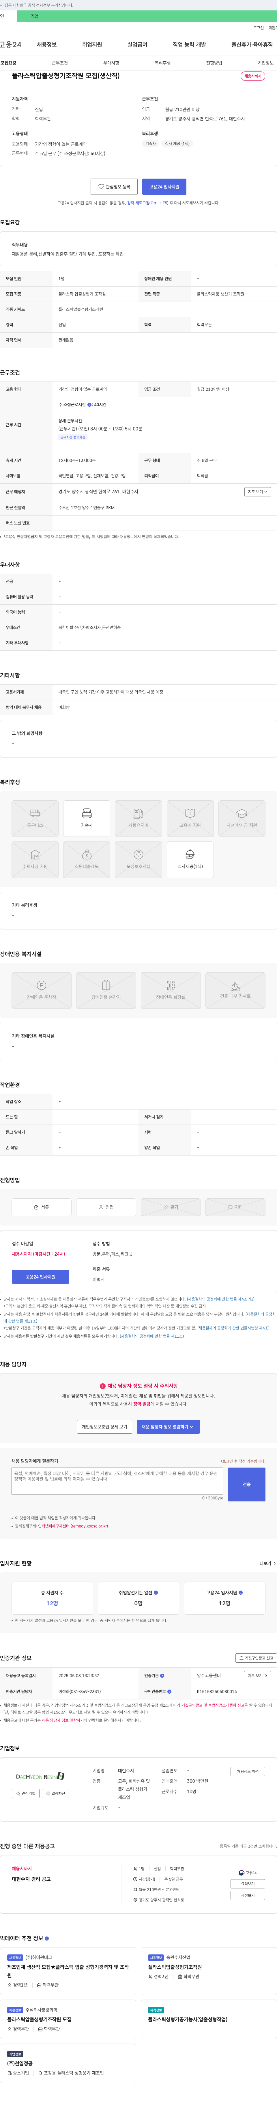The width and height of the screenshot is (277, 2109).
Task: Switch to the 복리후생 section tab
Action: click(x=163, y=63)
